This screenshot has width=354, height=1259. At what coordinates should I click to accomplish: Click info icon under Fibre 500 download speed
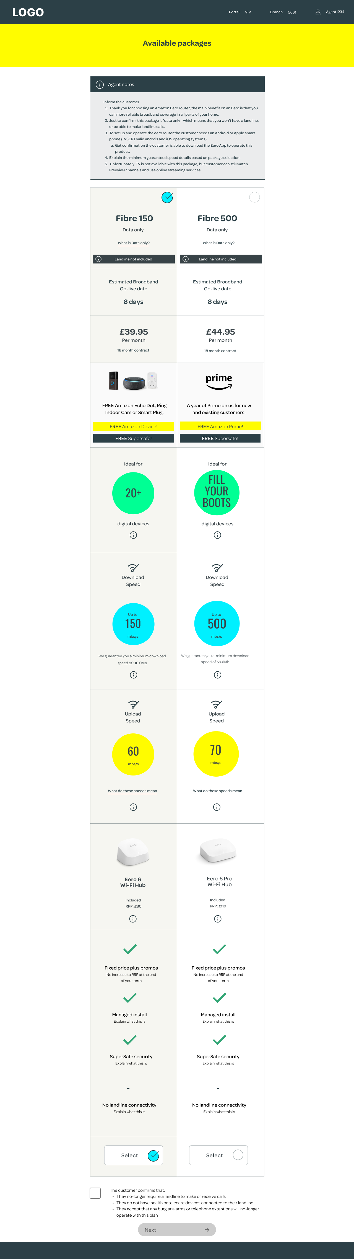click(218, 675)
